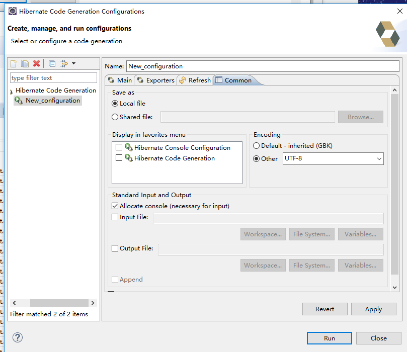Click the type filter text field
Viewport: 407px width, 352px height.
pos(53,78)
